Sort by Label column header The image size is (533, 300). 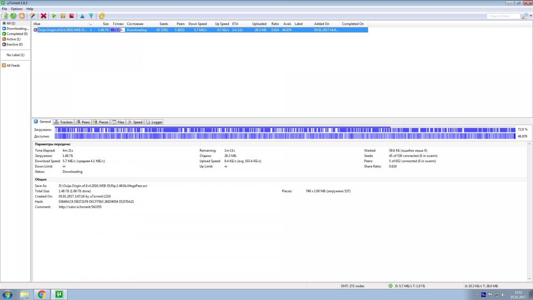(298, 24)
